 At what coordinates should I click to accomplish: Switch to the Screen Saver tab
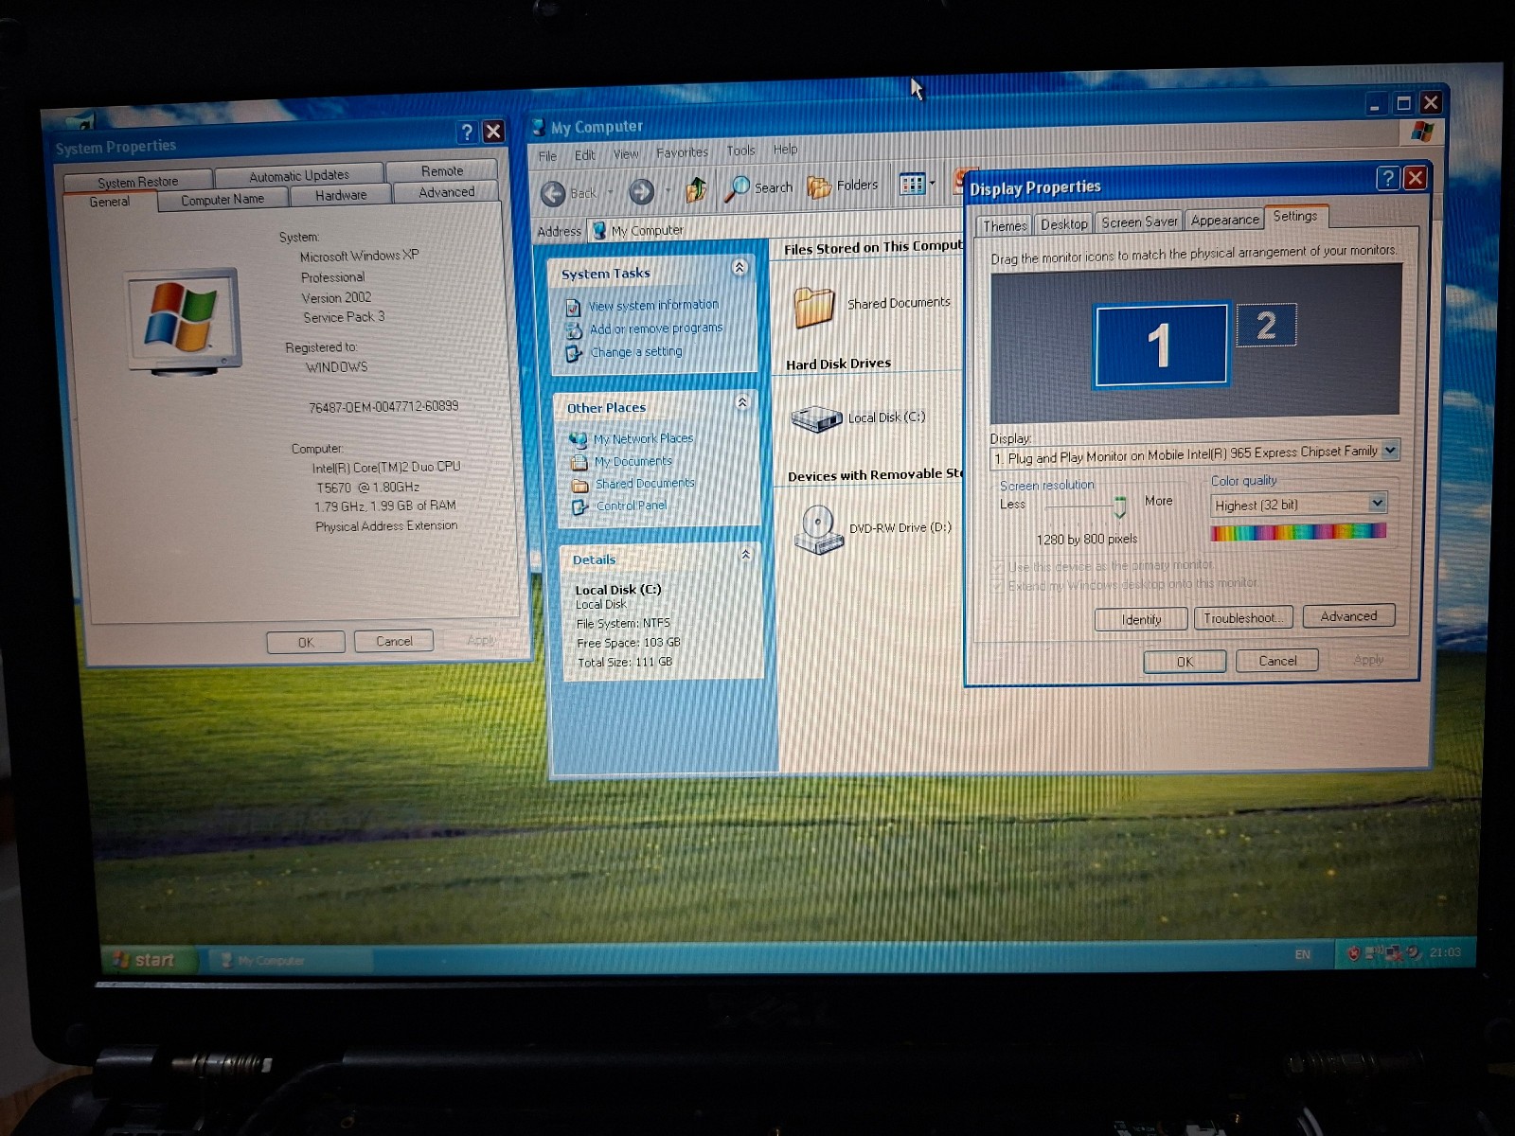1139,222
